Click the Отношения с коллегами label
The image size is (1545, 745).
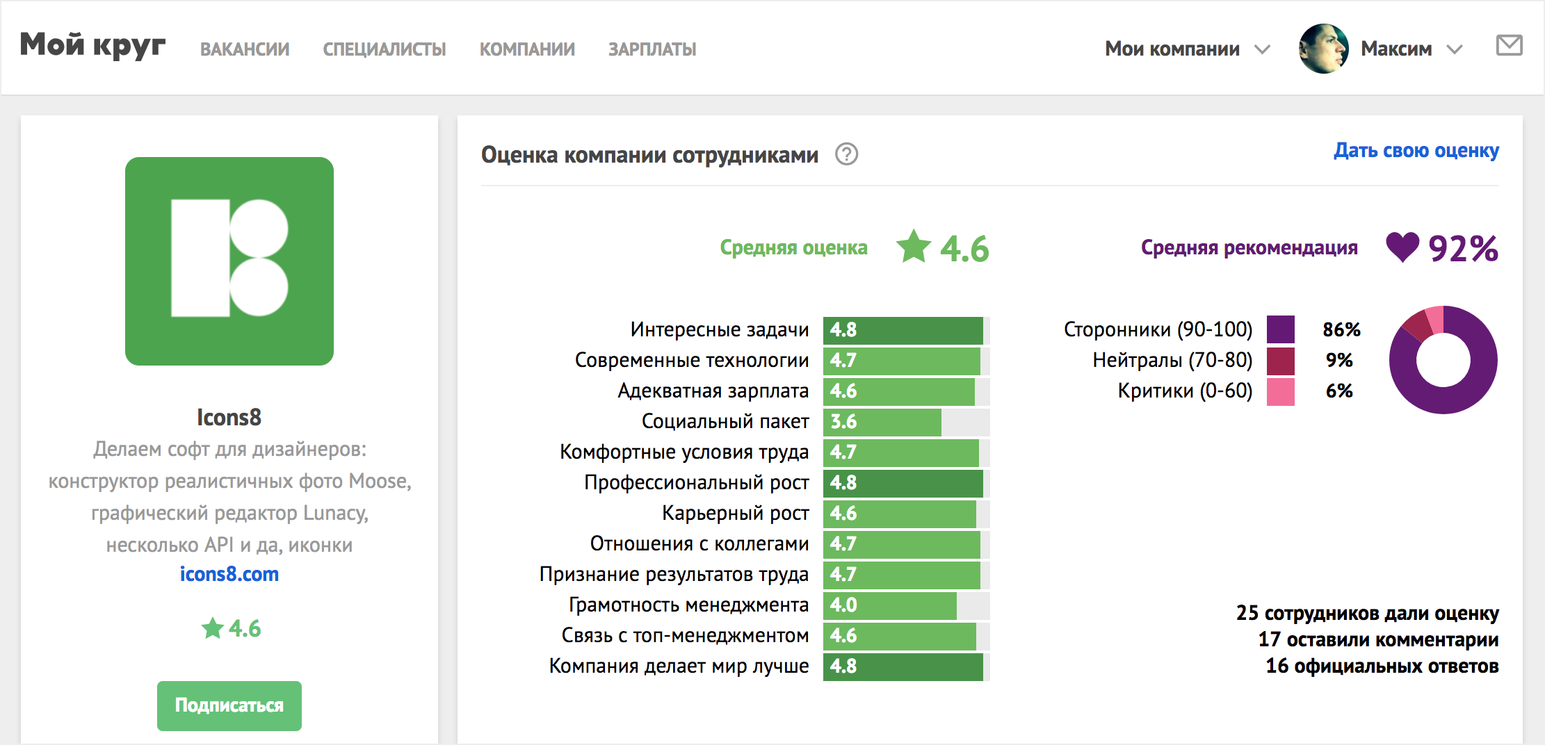click(699, 543)
